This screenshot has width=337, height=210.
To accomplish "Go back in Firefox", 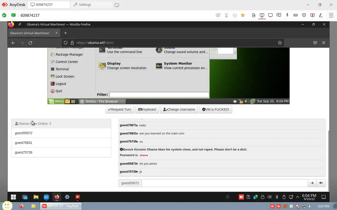I will click(x=13, y=43).
